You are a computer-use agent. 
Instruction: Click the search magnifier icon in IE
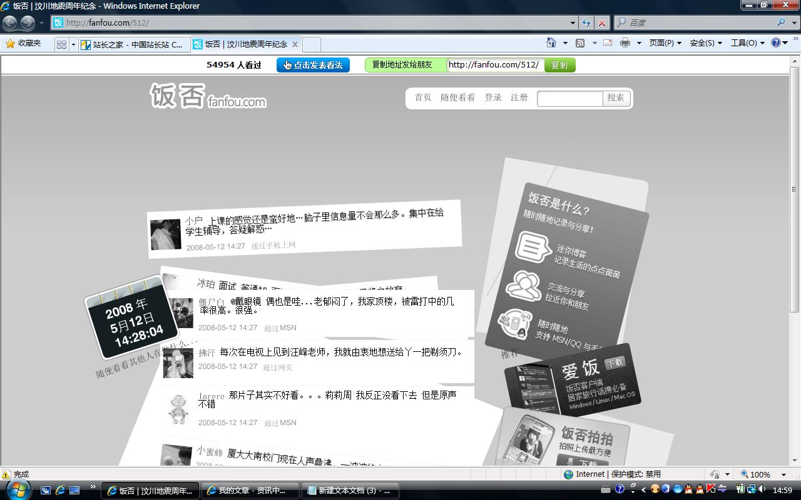(x=782, y=22)
